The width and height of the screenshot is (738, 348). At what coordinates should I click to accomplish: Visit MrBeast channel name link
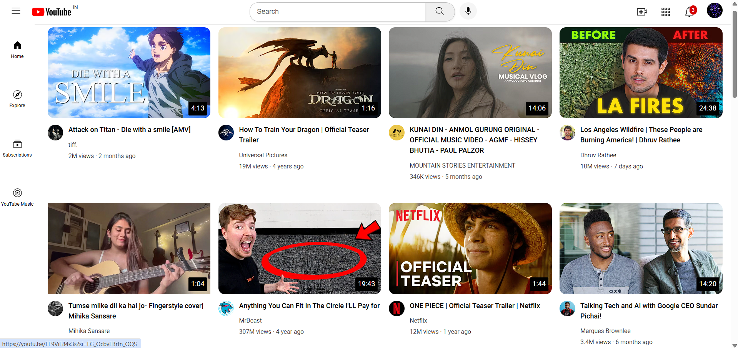[x=250, y=320]
